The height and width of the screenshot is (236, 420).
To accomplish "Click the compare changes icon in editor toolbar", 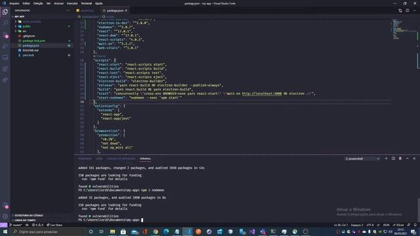I will (x=400, y=10).
